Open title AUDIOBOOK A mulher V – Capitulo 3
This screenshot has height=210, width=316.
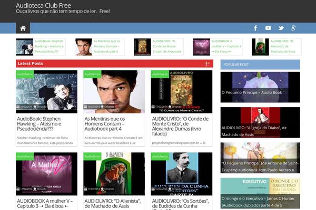pyautogui.click(x=45, y=203)
